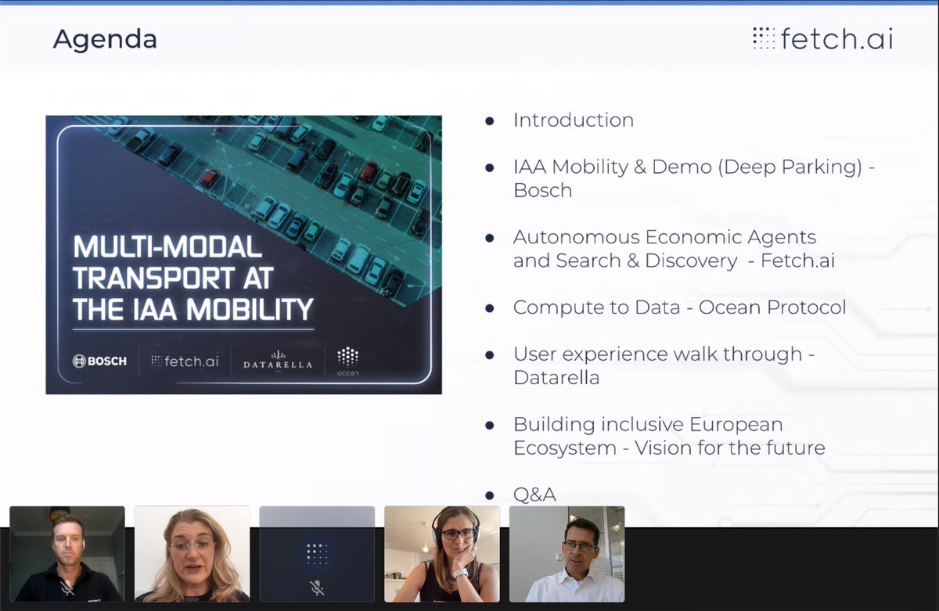This screenshot has height=611, width=939.
Task: Click the dotted avatar icon of camera-off participant
Action: (317, 554)
